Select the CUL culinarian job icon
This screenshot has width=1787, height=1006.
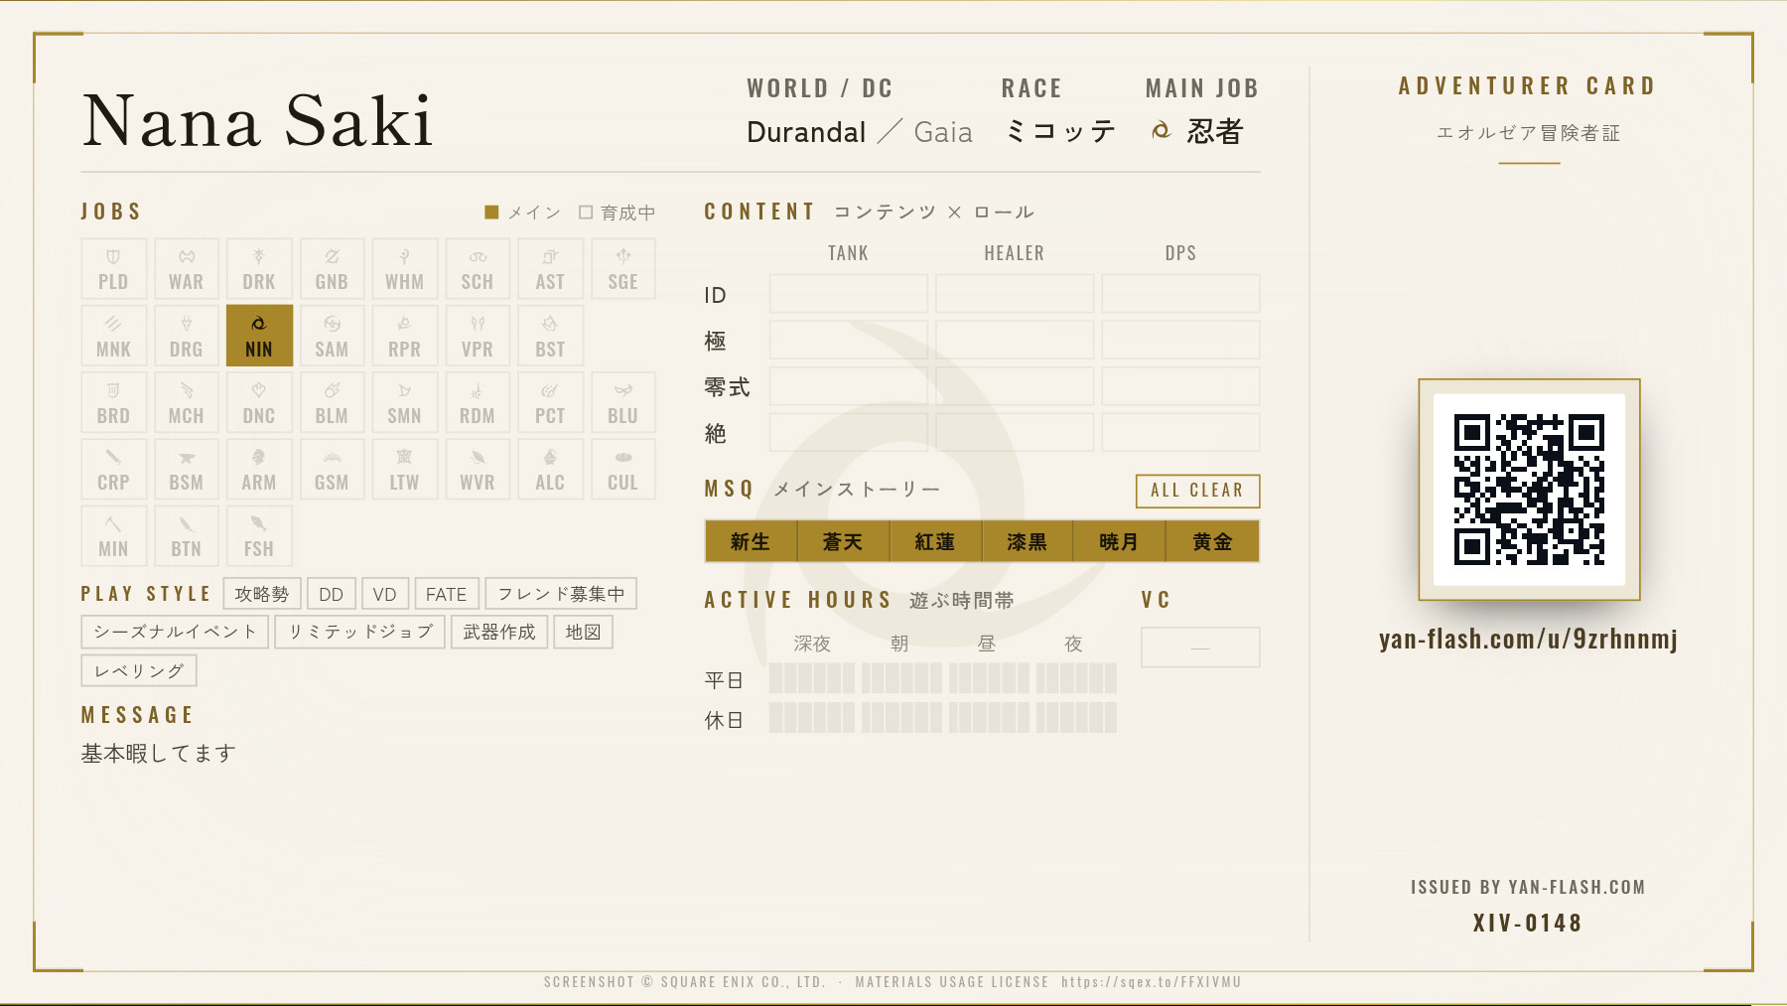[623, 469]
